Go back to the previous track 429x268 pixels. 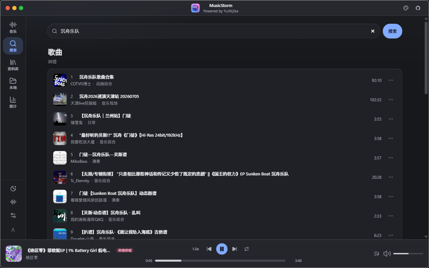209,249
